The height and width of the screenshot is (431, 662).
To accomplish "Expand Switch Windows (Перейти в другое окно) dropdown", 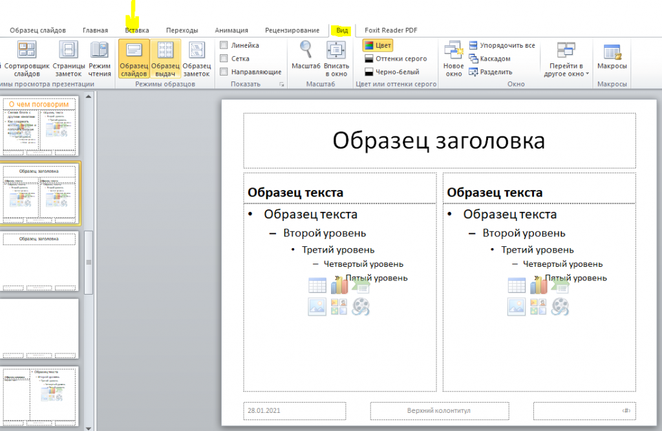I will pos(566,59).
